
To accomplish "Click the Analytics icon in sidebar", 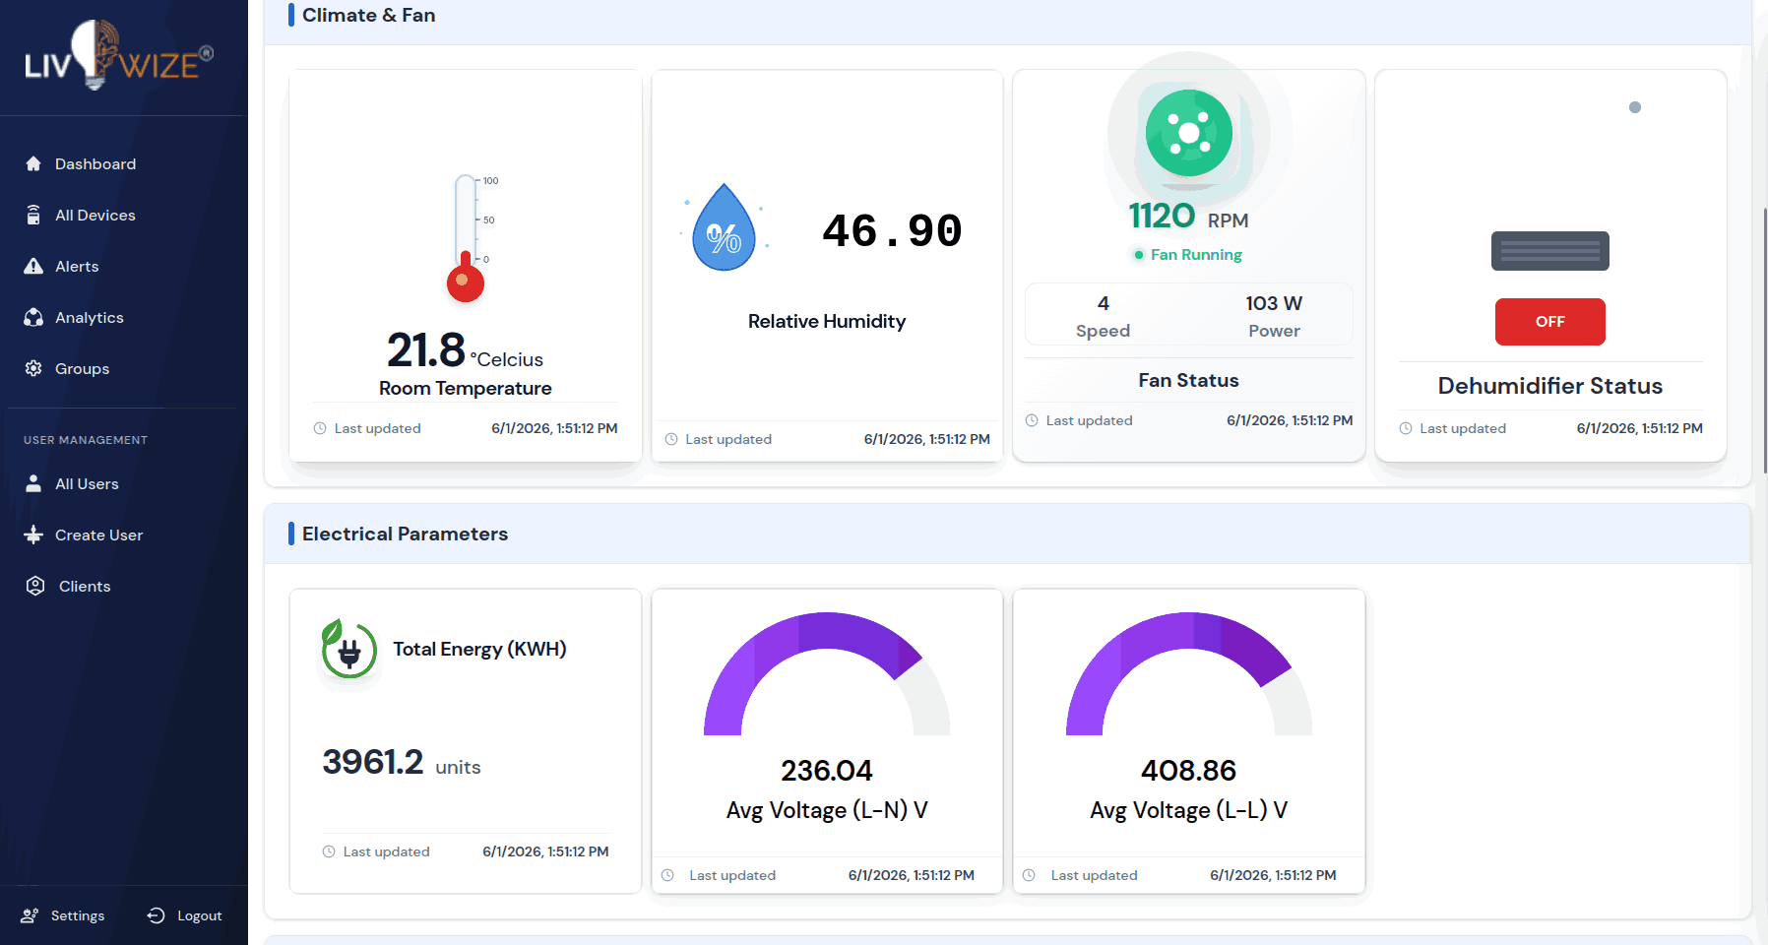I will pyautogui.click(x=33, y=317).
